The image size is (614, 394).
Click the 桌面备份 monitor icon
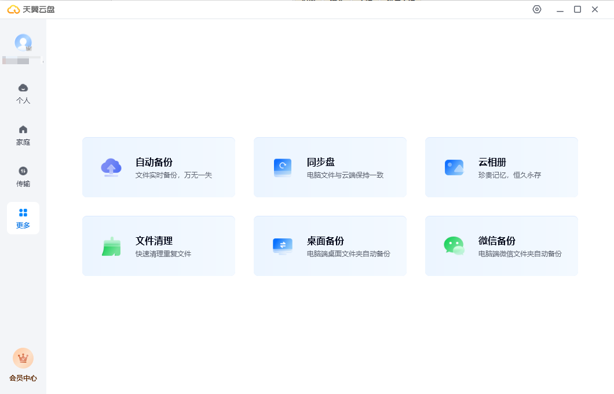tap(283, 246)
